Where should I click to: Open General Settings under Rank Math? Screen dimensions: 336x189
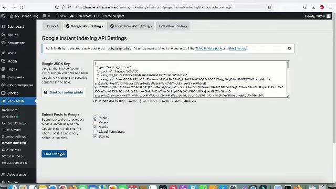coord(14,123)
